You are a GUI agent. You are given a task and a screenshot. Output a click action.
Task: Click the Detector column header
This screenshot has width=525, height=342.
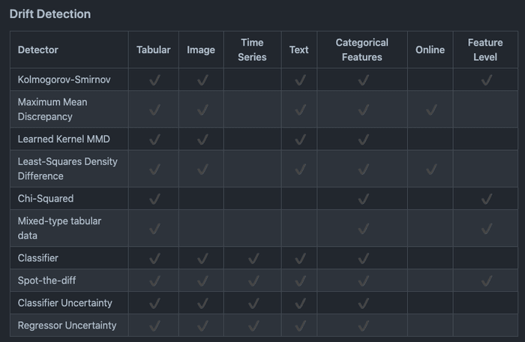tap(38, 50)
